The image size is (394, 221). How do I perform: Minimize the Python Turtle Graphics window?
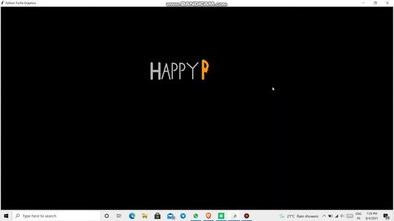coord(363,3)
